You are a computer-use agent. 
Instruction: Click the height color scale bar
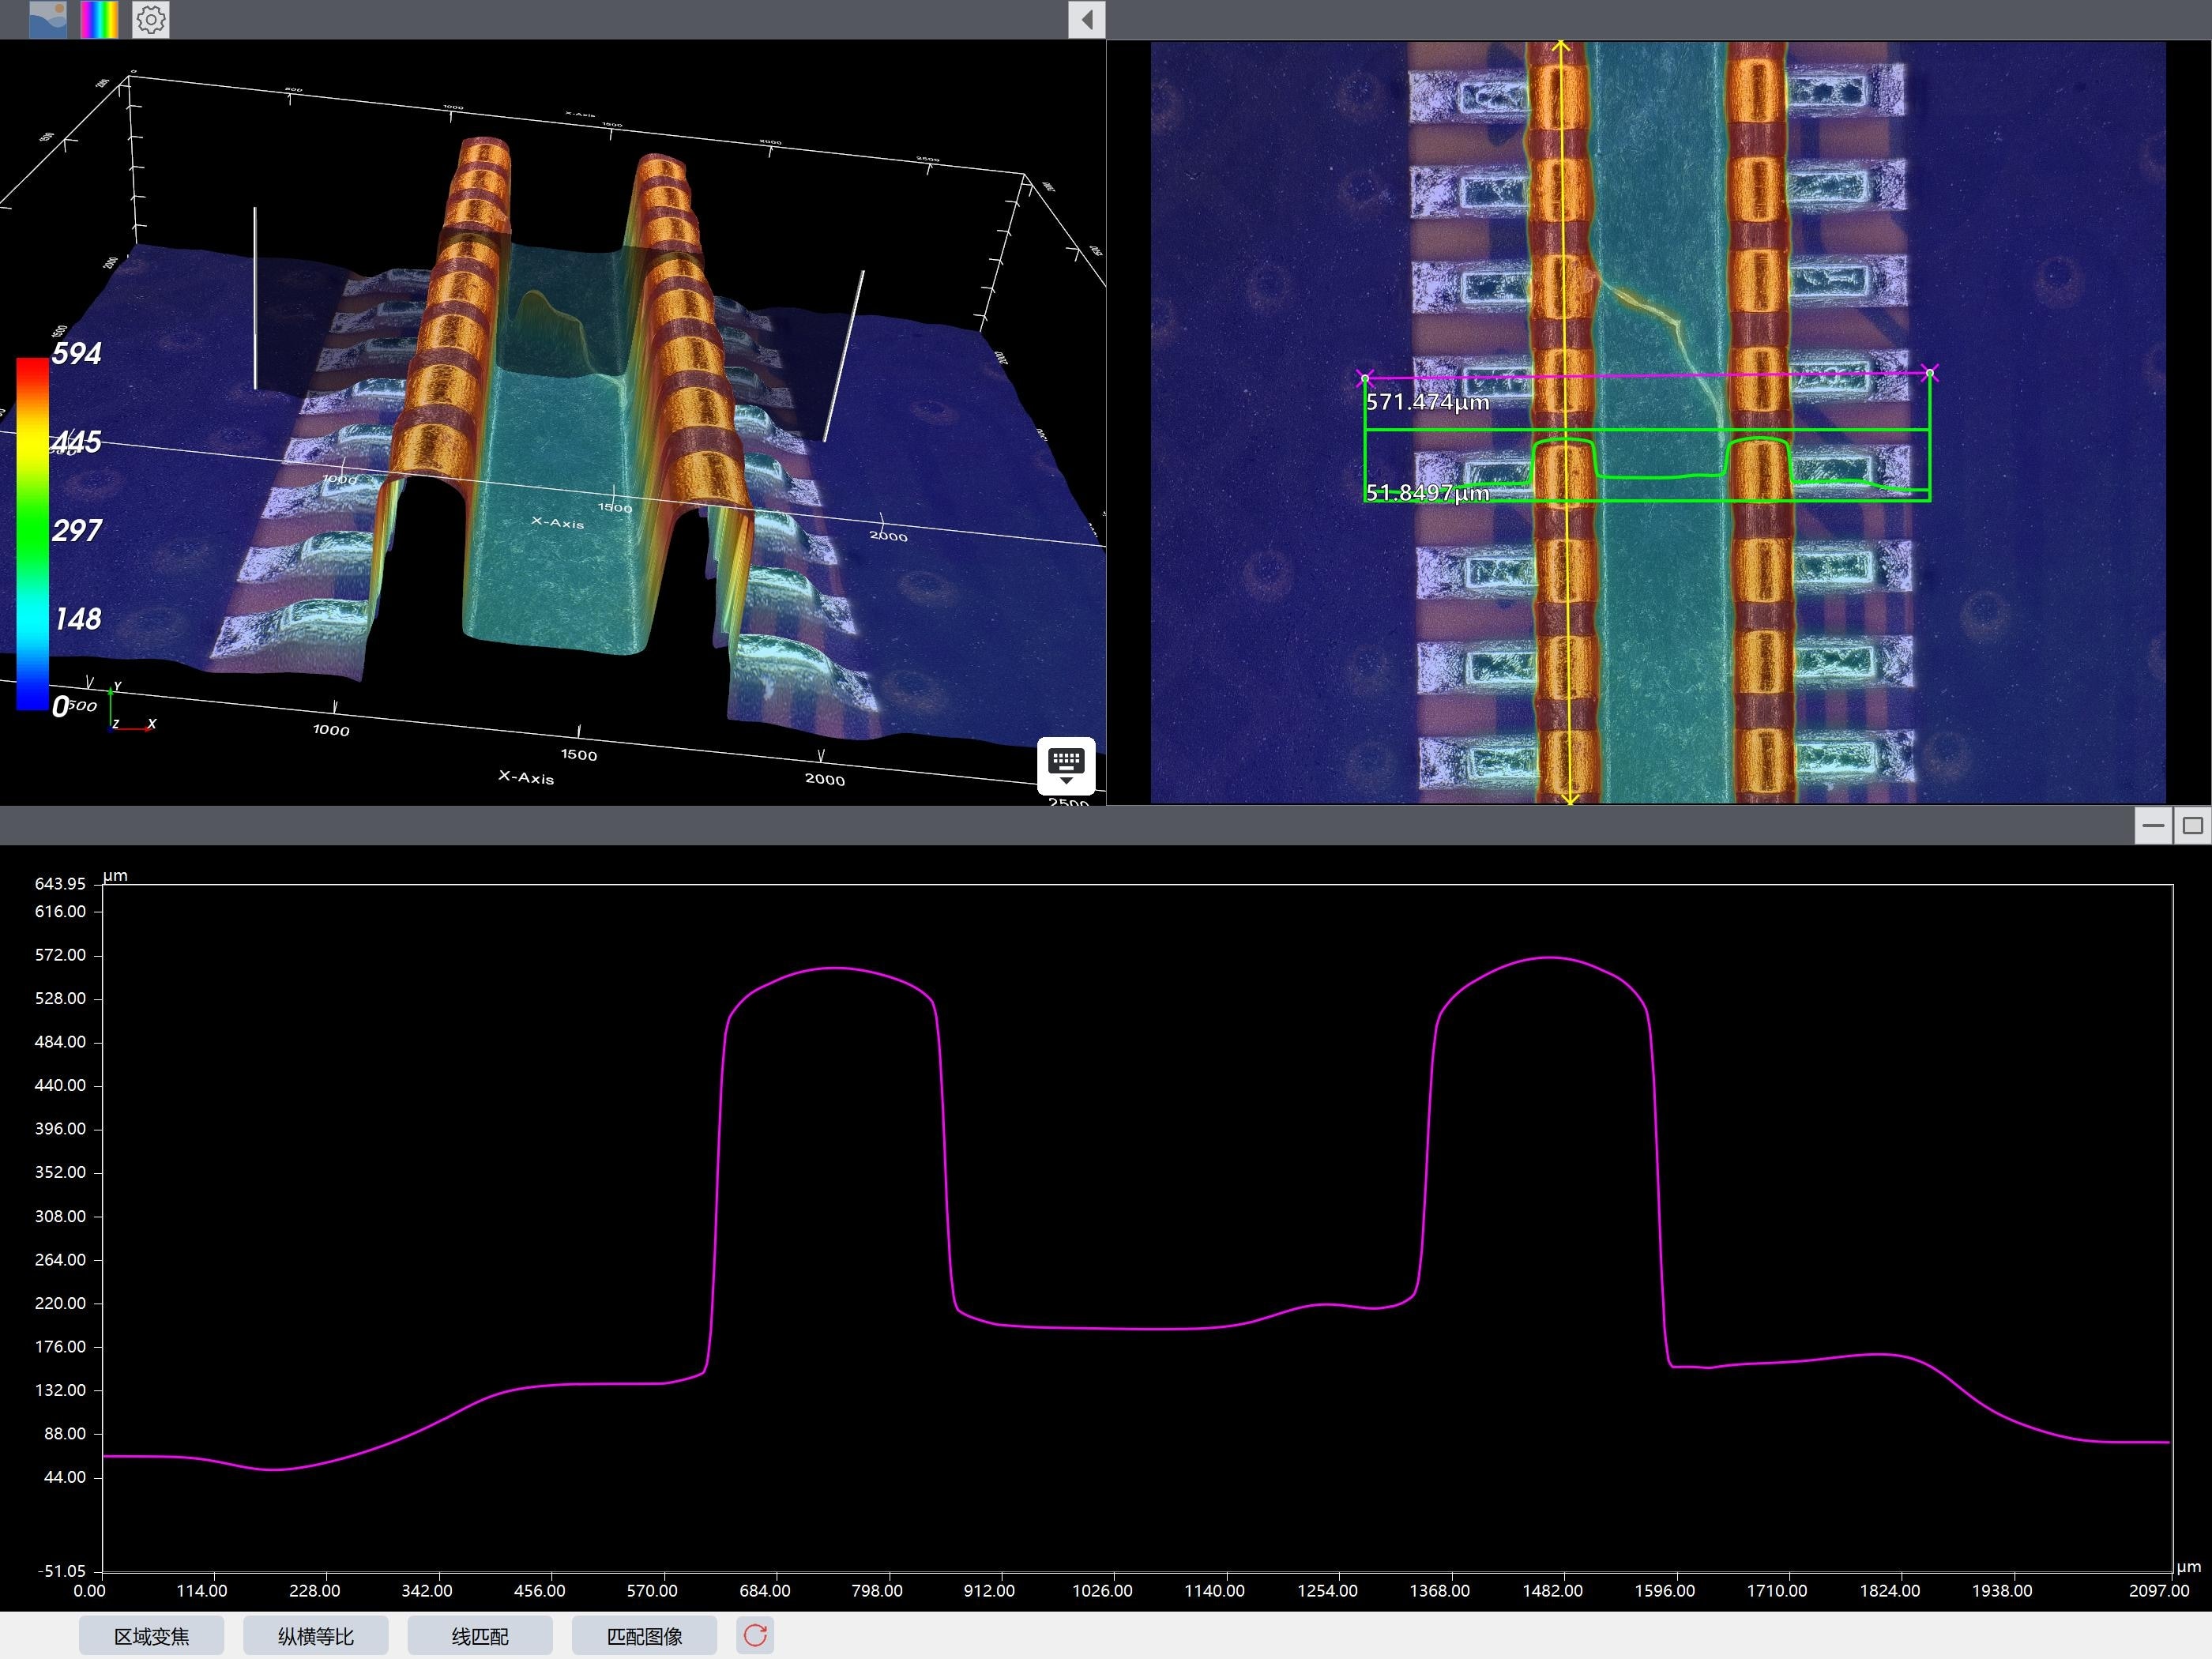[32, 534]
